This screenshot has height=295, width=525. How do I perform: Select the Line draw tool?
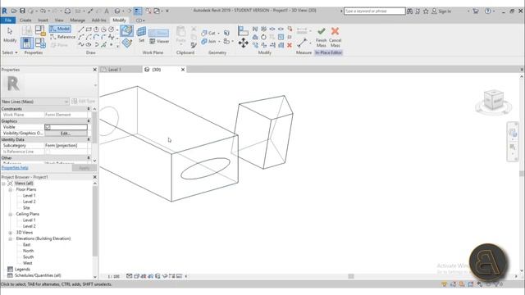tap(81, 29)
